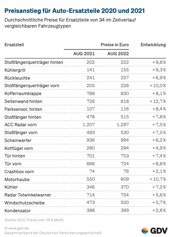This screenshot has width=173, height=237.
Task: Click the GDV colorful circle logo
Action: [x=145, y=231]
